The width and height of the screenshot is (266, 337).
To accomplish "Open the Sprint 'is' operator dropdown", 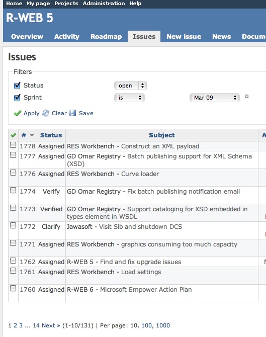I will (129, 98).
